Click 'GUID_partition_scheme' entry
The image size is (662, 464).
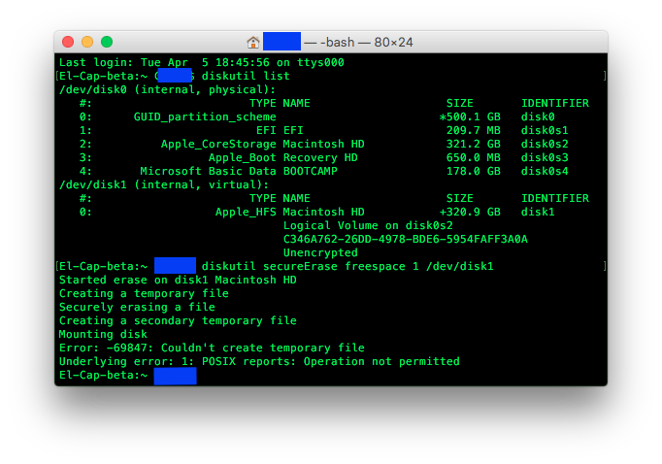click(205, 116)
